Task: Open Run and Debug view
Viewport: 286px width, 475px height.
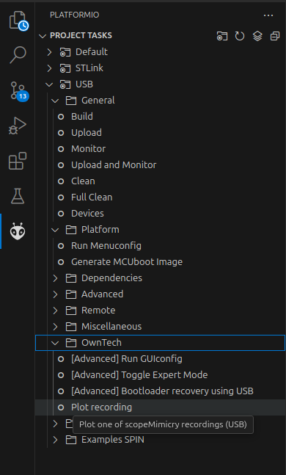Action: click(x=18, y=126)
